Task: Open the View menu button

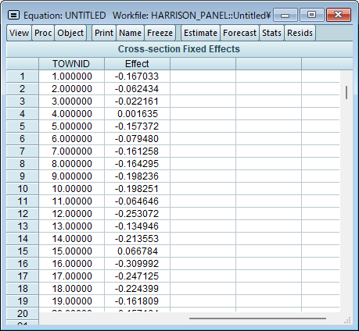Action: click(19, 33)
